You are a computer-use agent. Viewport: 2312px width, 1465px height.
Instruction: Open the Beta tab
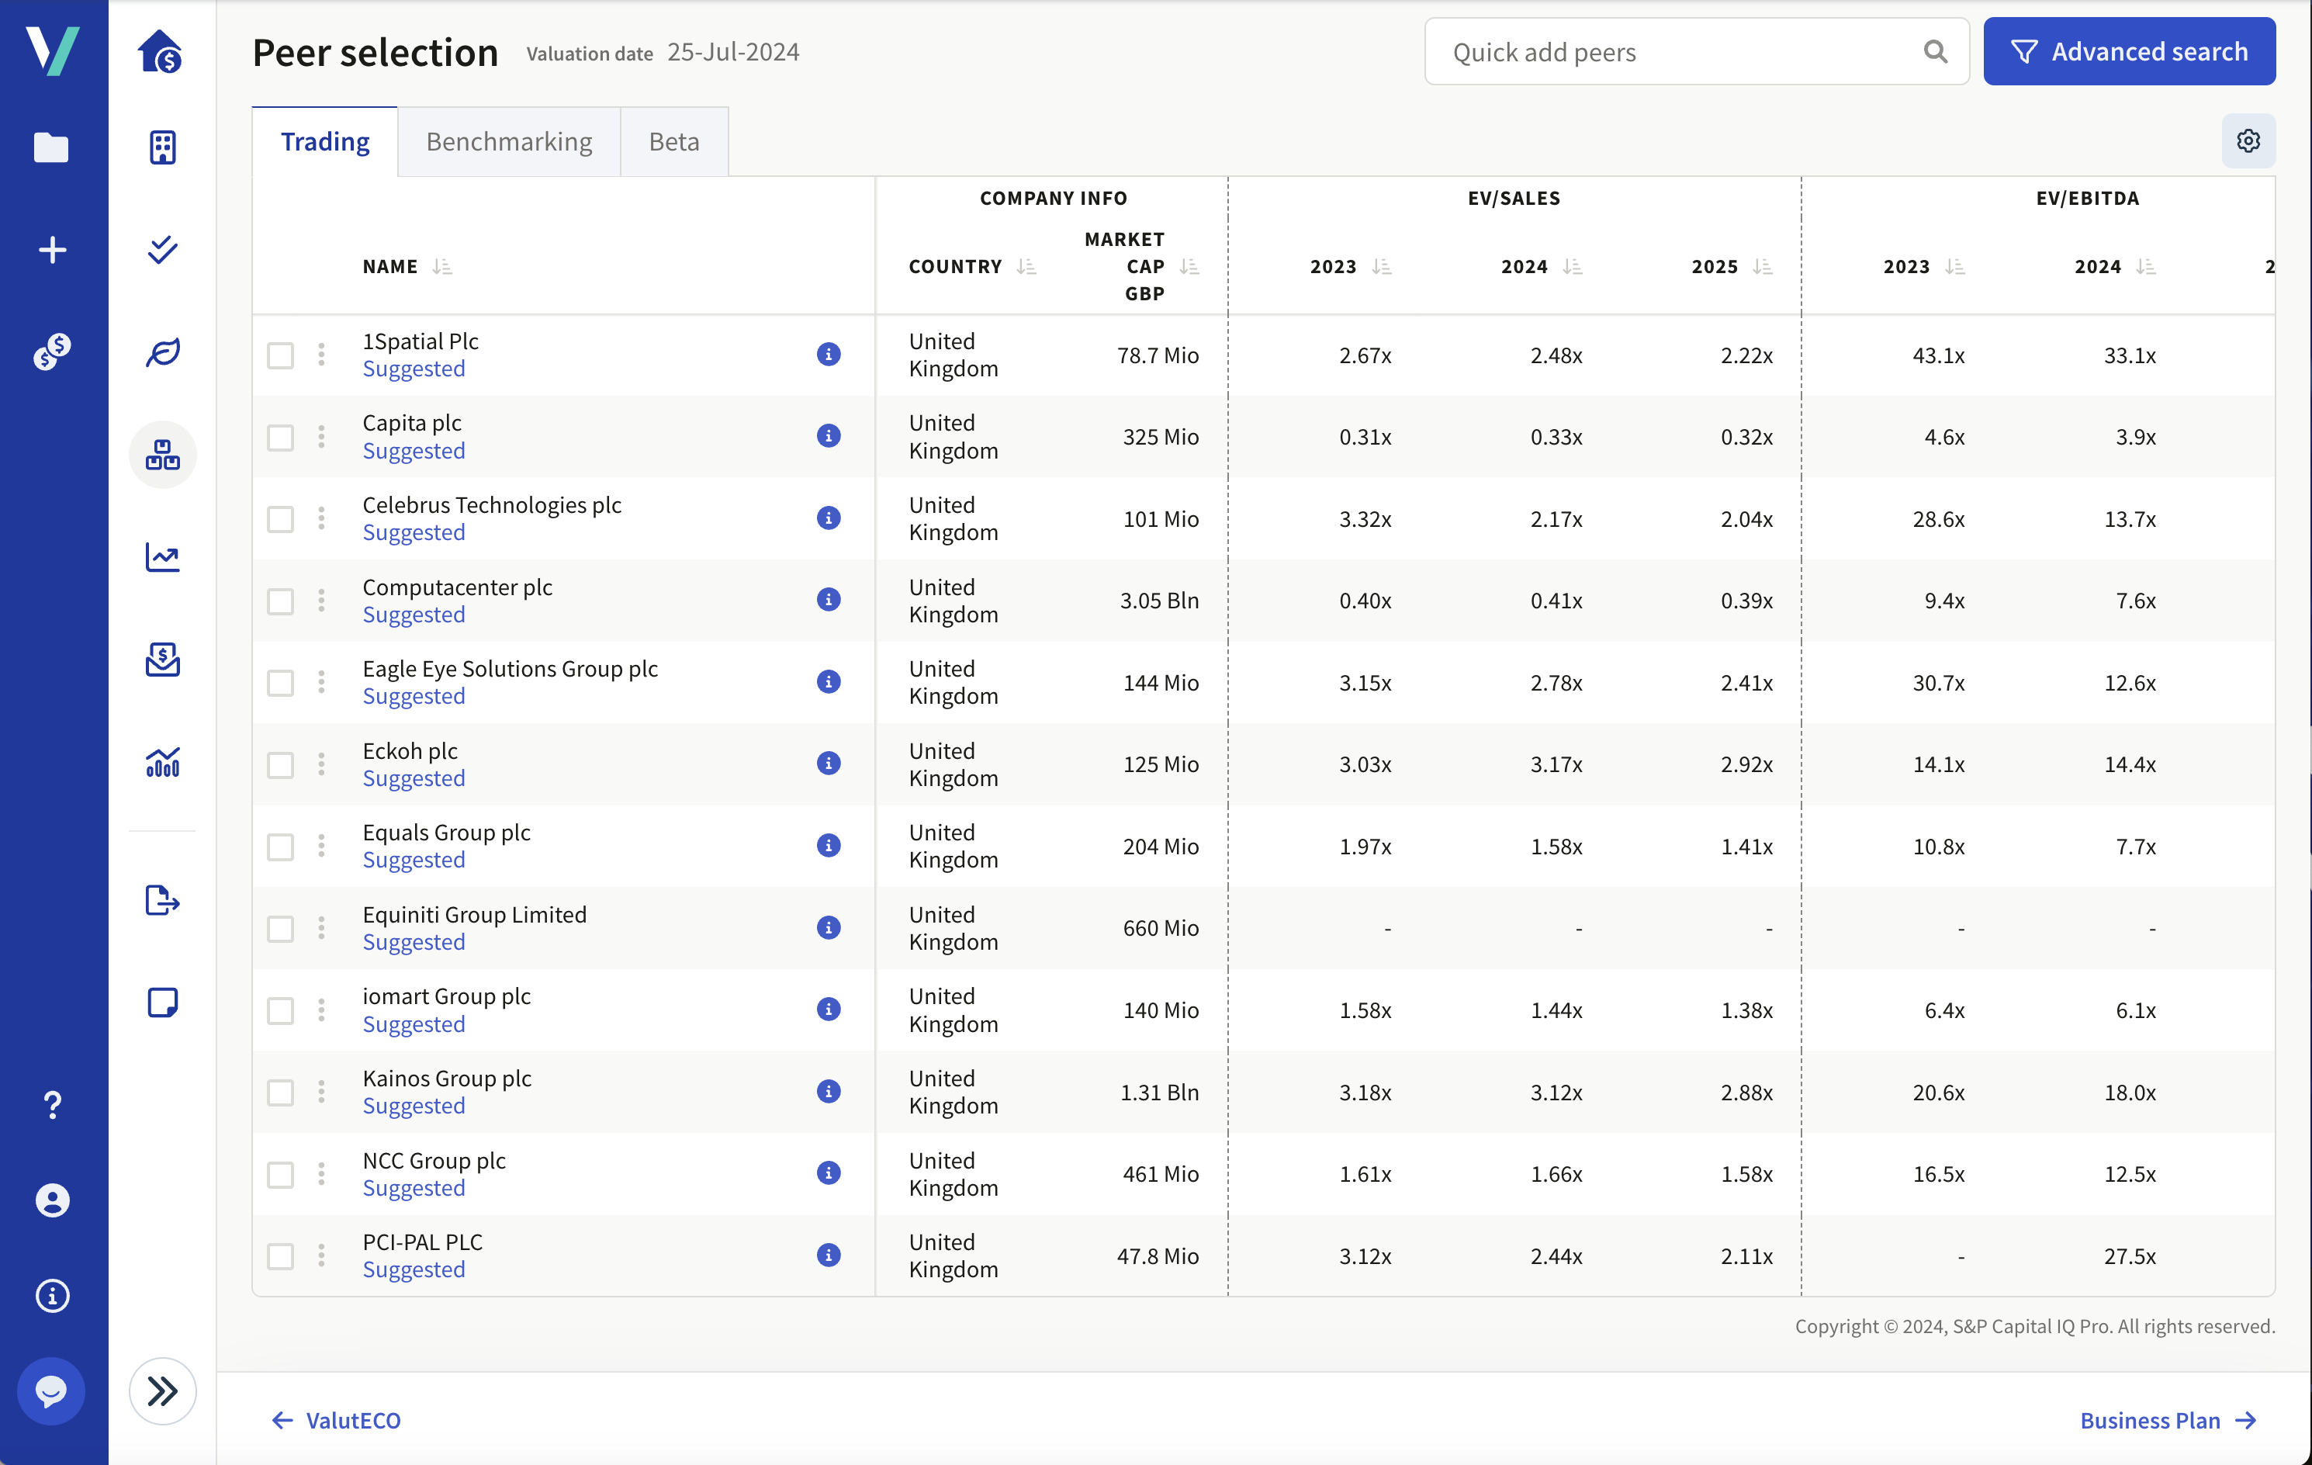pyautogui.click(x=673, y=141)
